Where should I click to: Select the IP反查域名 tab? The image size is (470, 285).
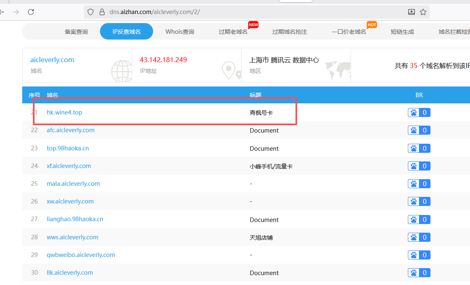click(x=126, y=31)
